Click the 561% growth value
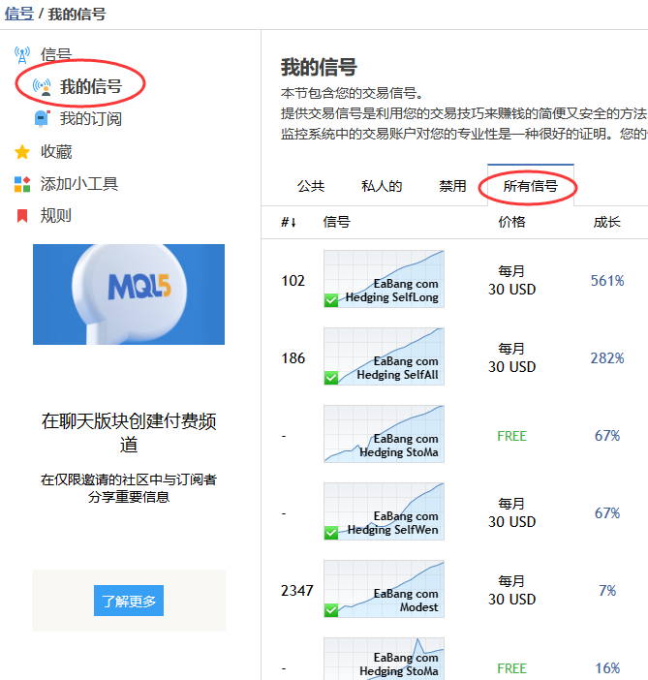The image size is (648, 680). (607, 281)
